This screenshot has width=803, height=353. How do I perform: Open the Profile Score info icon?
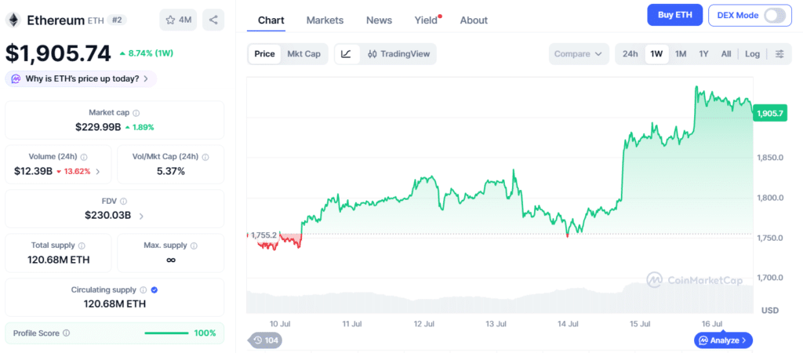pyautogui.click(x=66, y=333)
